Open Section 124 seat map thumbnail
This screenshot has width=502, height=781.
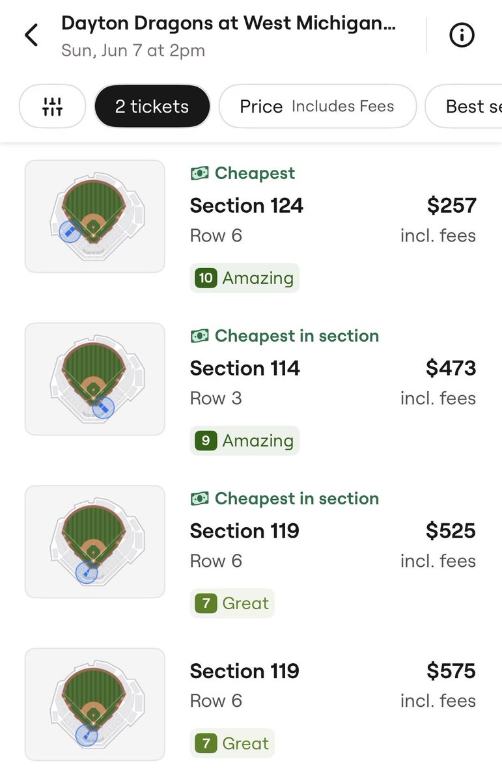pyautogui.click(x=95, y=216)
